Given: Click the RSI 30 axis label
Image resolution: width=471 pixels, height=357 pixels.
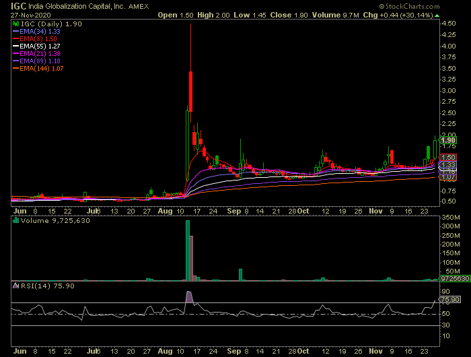Looking at the screenshot, I should click(445, 325).
